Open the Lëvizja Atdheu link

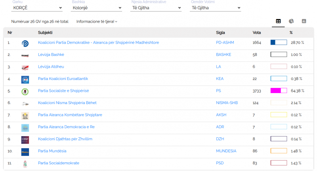[x=51, y=66]
